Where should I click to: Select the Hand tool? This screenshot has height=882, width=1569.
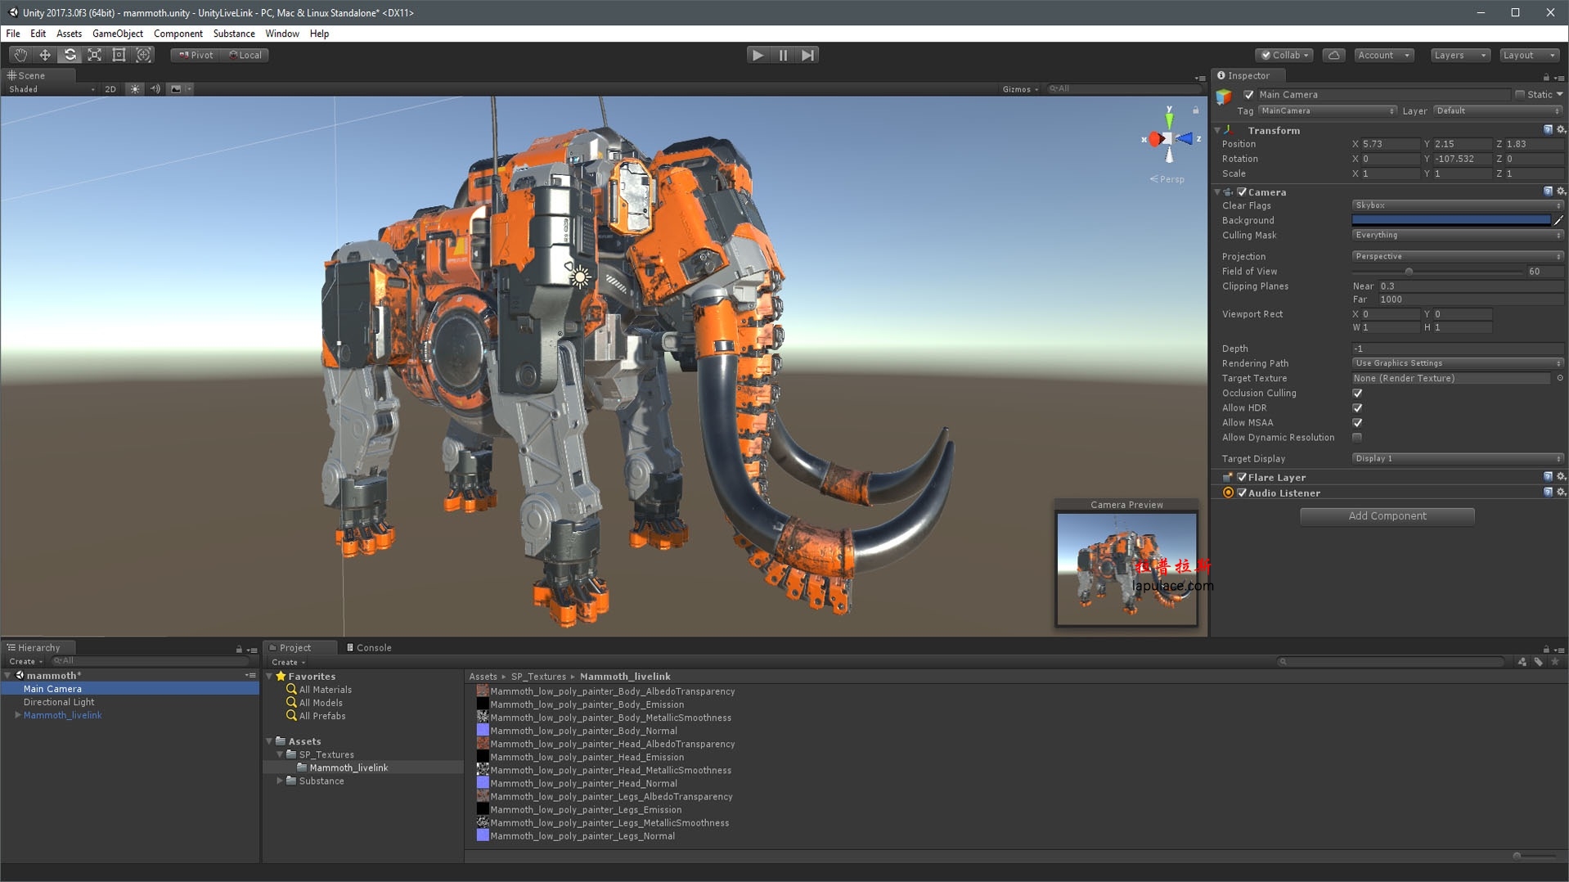point(20,55)
